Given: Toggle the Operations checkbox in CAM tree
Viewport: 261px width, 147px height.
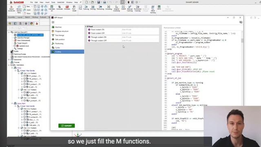Looking at the screenshot, I should [11, 65].
